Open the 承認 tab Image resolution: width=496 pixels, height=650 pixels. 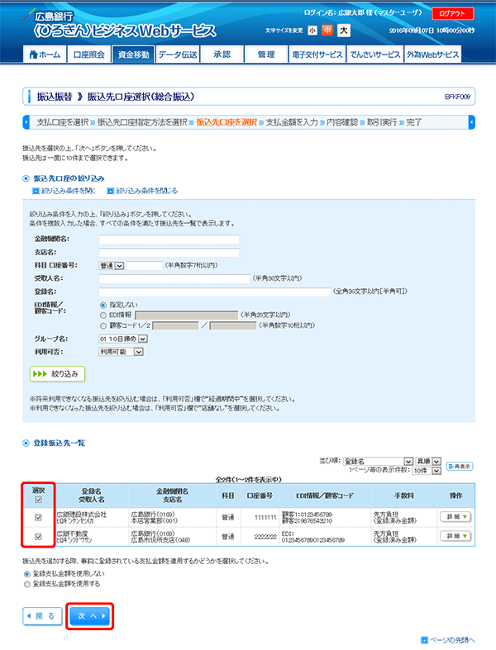[x=222, y=55]
